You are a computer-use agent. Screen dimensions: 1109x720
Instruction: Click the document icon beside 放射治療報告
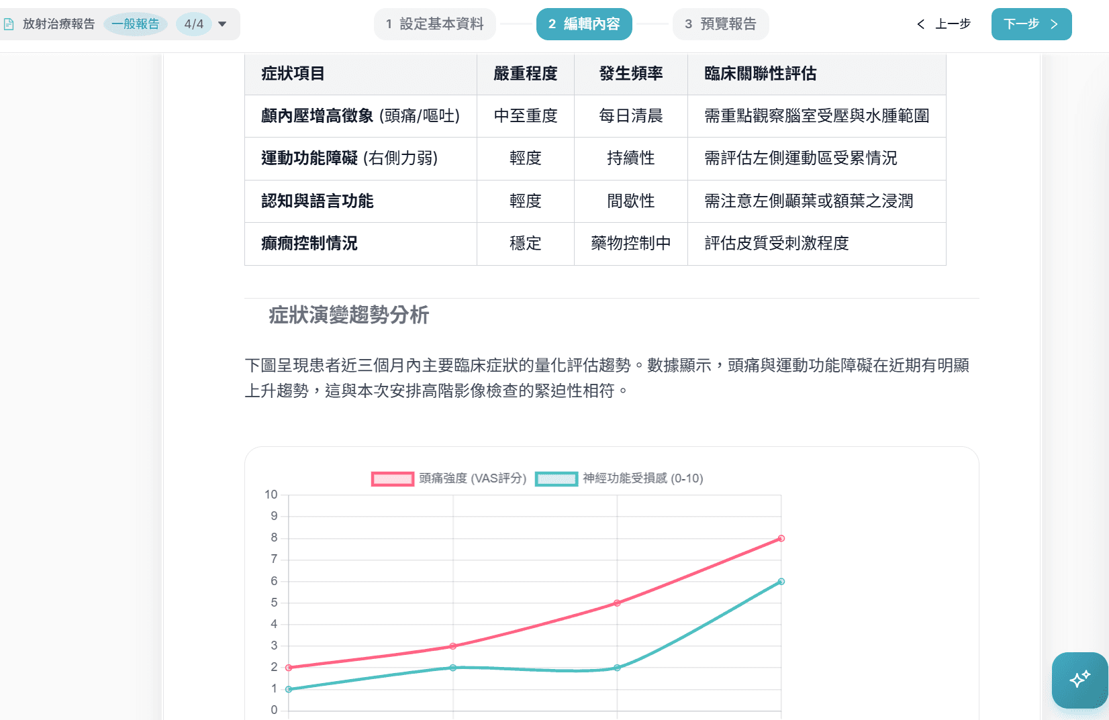pyautogui.click(x=9, y=24)
